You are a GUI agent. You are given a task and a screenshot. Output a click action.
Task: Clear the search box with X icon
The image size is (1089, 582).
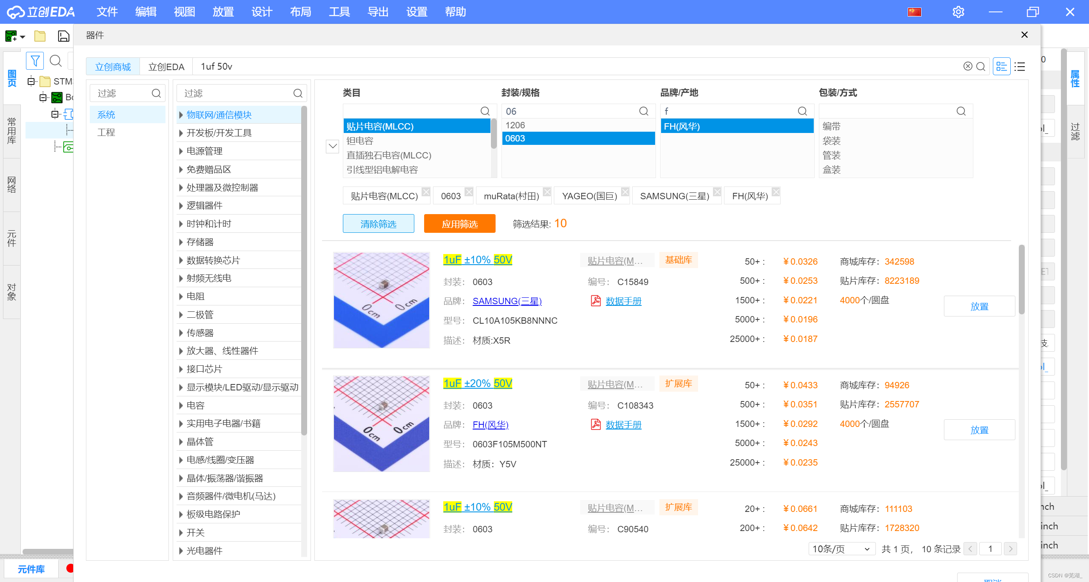point(968,66)
